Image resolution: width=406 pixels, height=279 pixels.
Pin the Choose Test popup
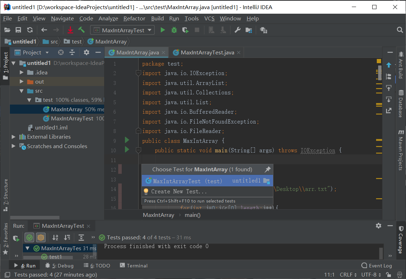tap(267, 170)
